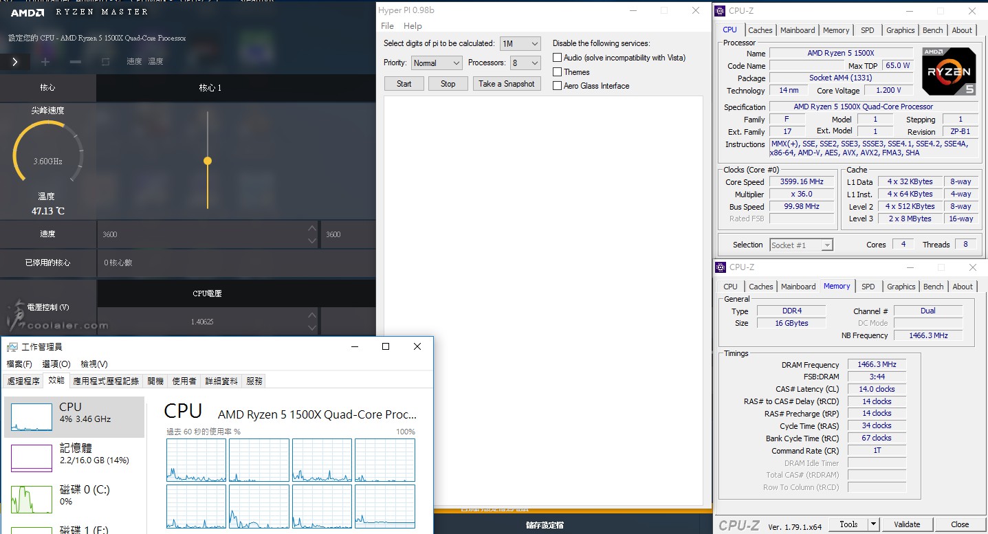
Task: Click Start in Hyper PI
Action: click(404, 84)
